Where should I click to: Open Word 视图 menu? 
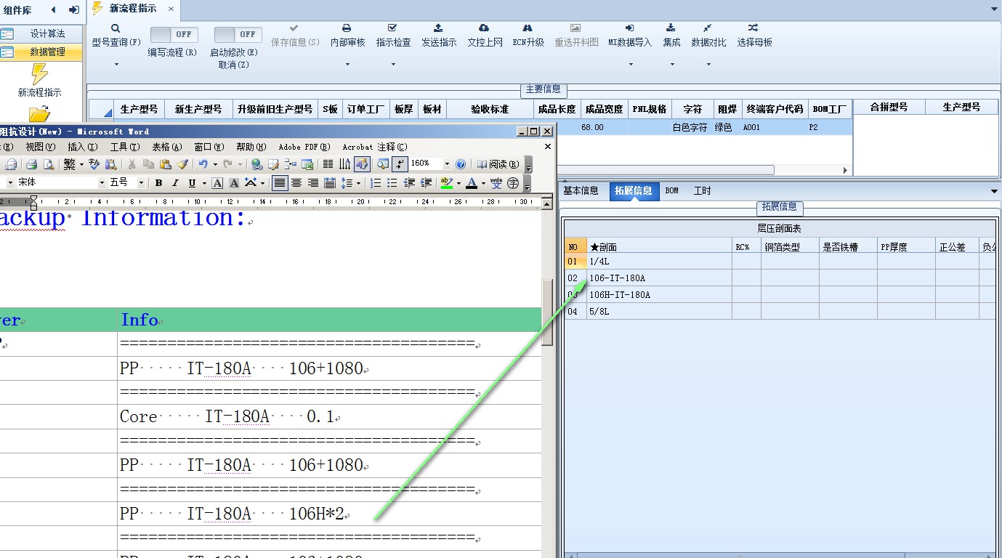click(x=40, y=147)
